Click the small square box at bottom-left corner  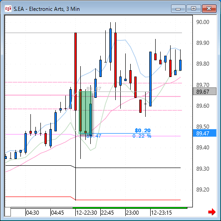coord(8,212)
